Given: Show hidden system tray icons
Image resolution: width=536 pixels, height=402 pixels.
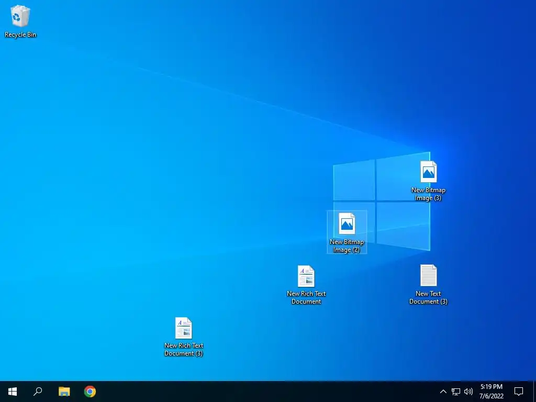Looking at the screenshot, I should (x=443, y=392).
